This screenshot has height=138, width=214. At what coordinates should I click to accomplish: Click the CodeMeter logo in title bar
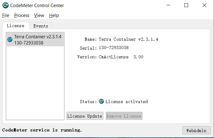pos(6,5)
